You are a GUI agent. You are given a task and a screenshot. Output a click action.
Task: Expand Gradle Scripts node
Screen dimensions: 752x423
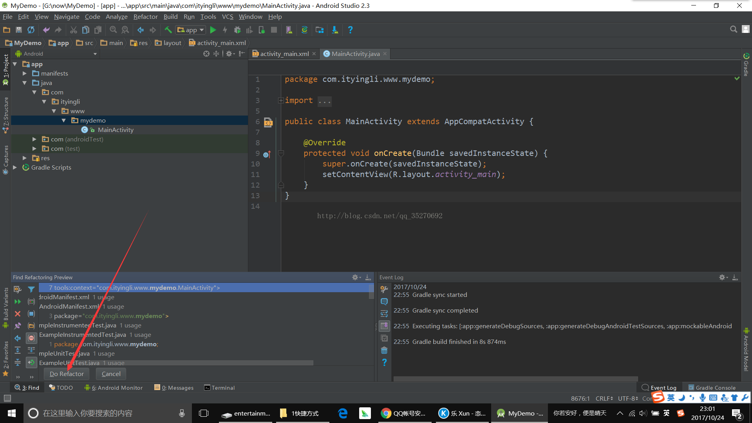(15, 167)
